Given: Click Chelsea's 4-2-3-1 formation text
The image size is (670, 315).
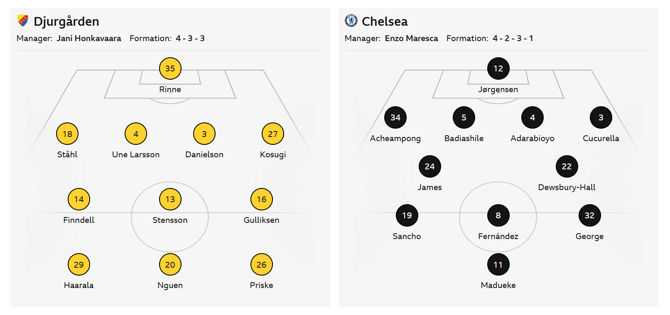Looking at the screenshot, I should [513, 38].
